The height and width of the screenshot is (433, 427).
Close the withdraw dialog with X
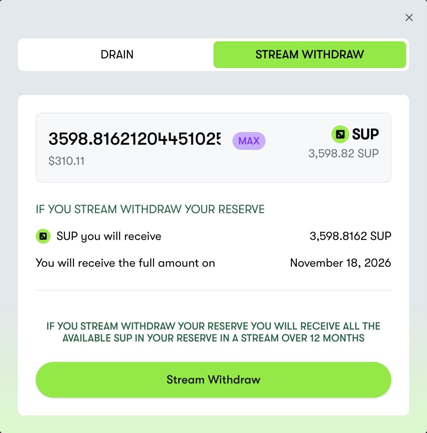pos(409,18)
